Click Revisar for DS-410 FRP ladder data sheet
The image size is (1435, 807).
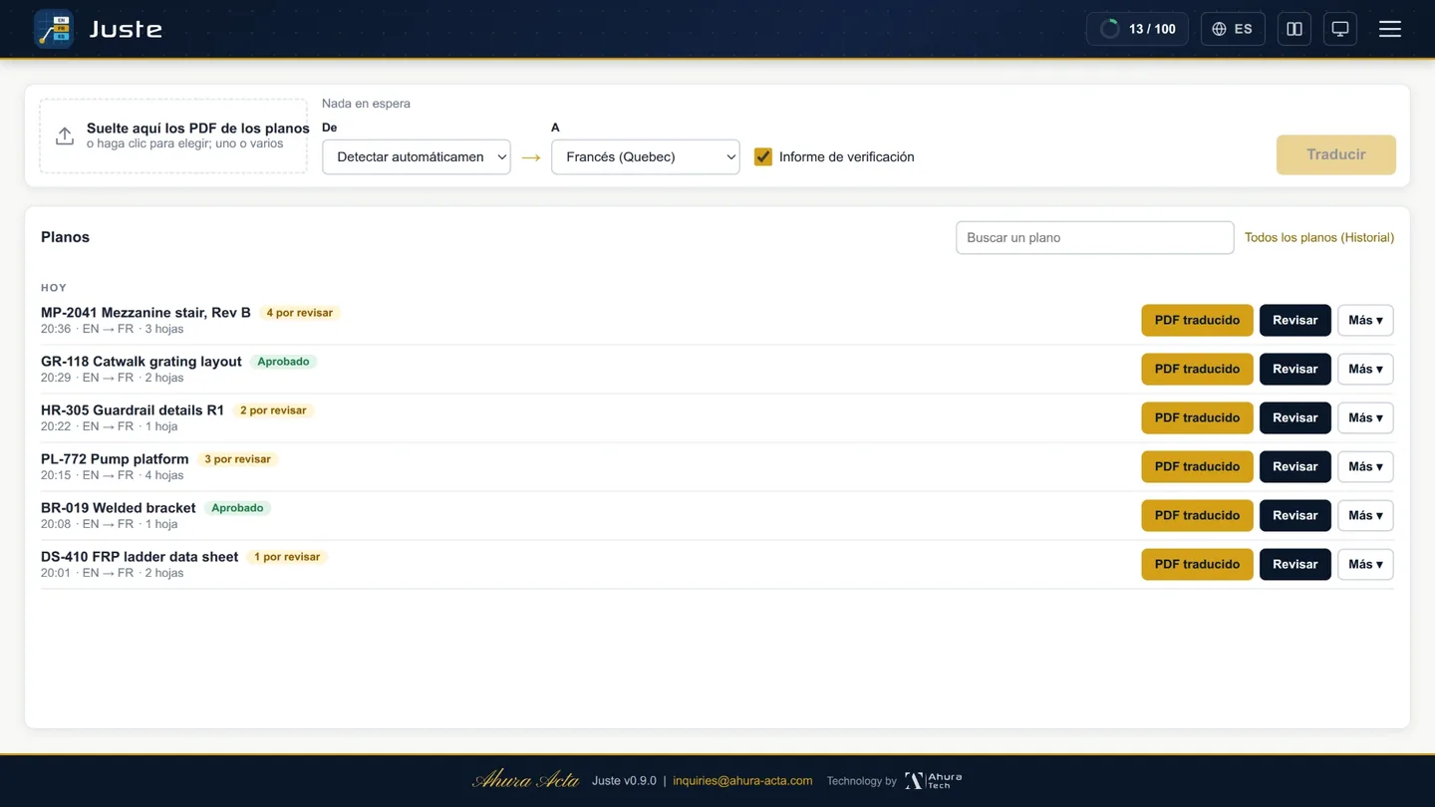(1295, 564)
